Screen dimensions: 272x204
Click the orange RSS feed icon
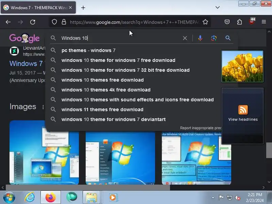point(243,110)
